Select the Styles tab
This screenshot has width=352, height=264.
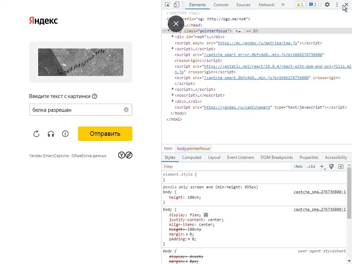[170, 157]
